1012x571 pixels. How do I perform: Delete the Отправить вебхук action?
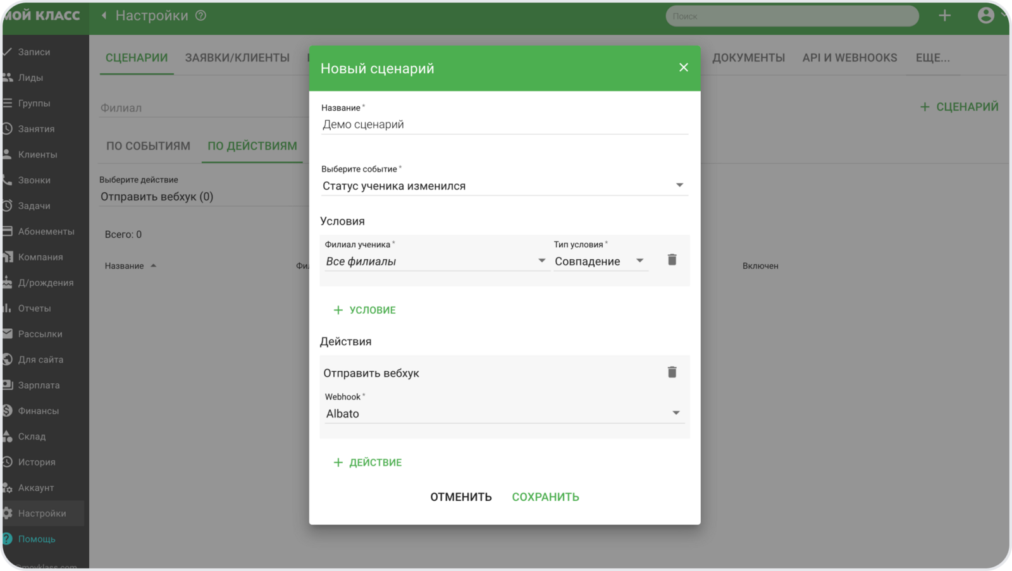point(672,372)
